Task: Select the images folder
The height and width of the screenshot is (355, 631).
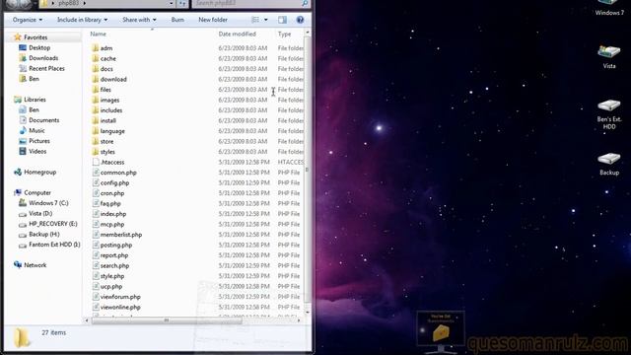Action: click(x=109, y=100)
